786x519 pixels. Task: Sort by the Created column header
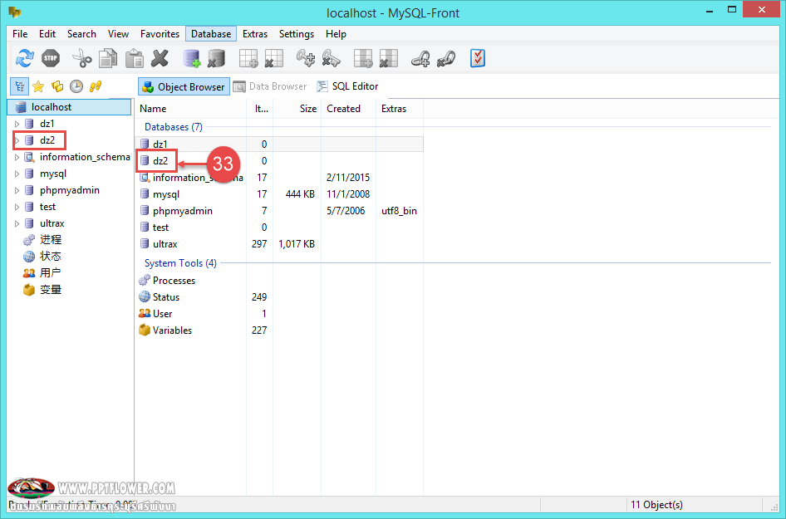tap(349, 109)
